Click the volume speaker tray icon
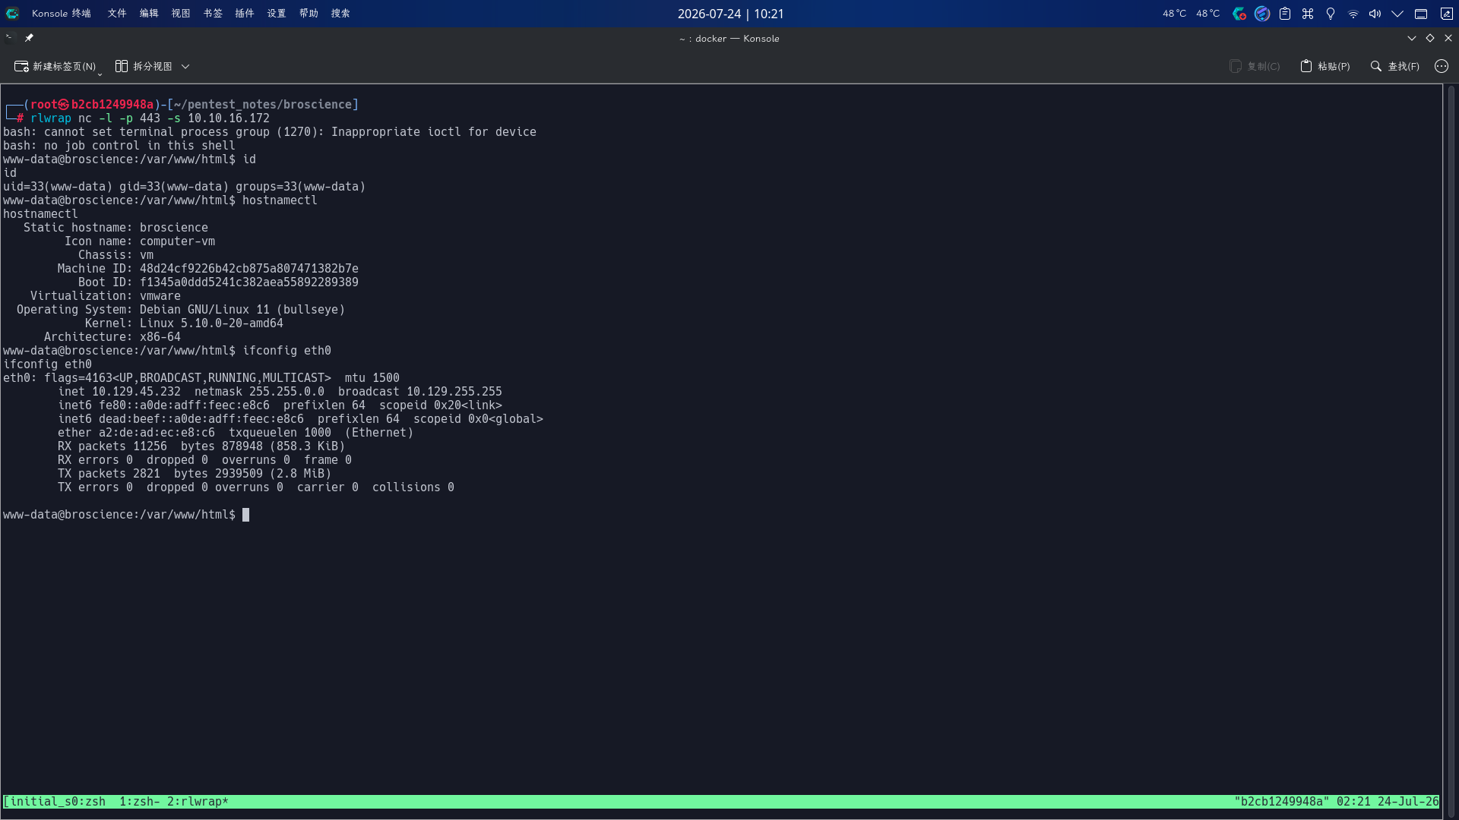This screenshot has height=820, width=1459. 1375,14
